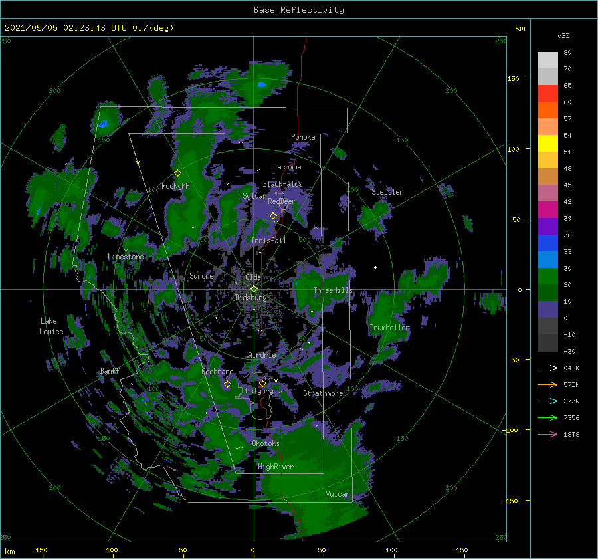Click the light gray 80 dBZ swatch
Screen dimensions: 598x559
click(x=548, y=60)
